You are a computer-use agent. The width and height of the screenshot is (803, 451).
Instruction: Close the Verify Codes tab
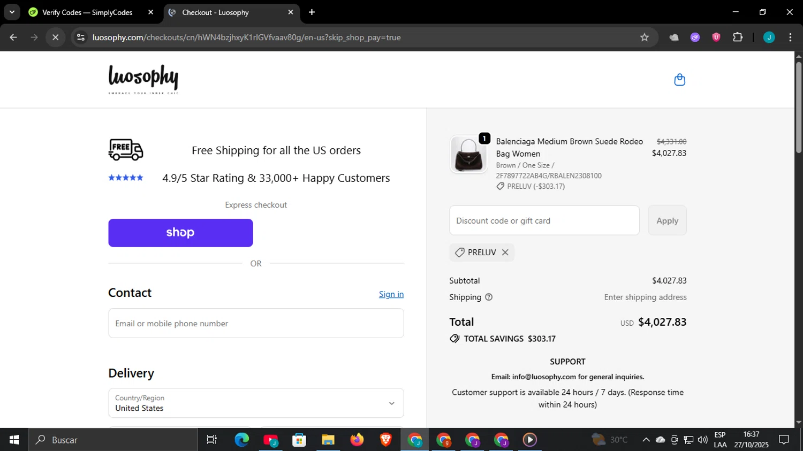[150, 12]
